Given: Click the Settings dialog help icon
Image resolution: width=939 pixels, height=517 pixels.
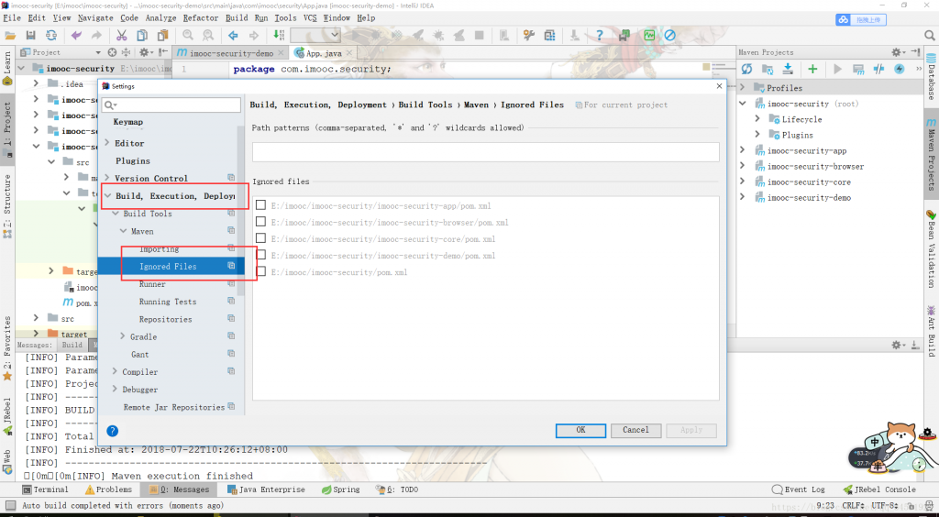Looking at the screenshot, I should (x=112, y=430).
